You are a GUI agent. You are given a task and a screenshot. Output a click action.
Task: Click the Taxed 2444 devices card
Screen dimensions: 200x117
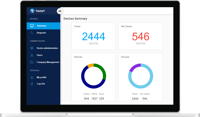[94, 36]
